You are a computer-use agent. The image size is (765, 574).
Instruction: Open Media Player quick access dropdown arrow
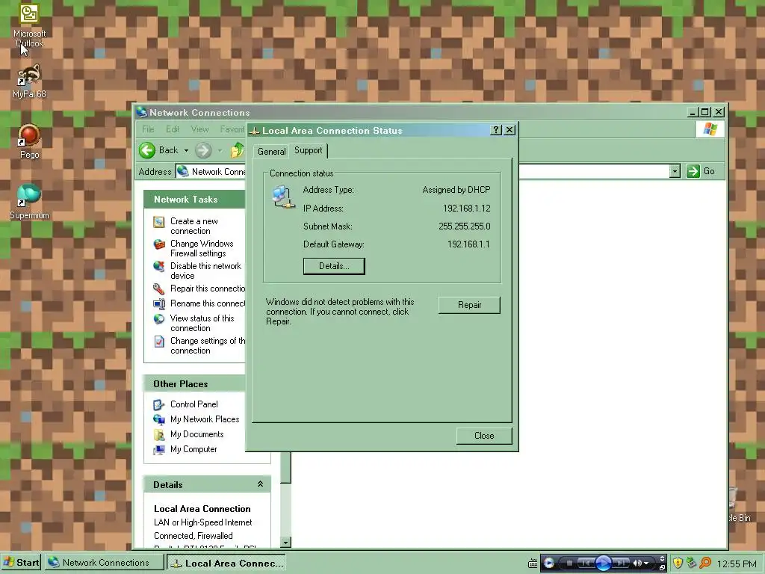click(x=646, y=564)
